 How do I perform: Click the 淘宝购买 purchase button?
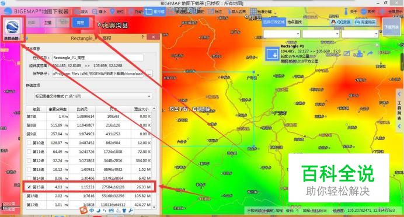[x=365, y=22]
